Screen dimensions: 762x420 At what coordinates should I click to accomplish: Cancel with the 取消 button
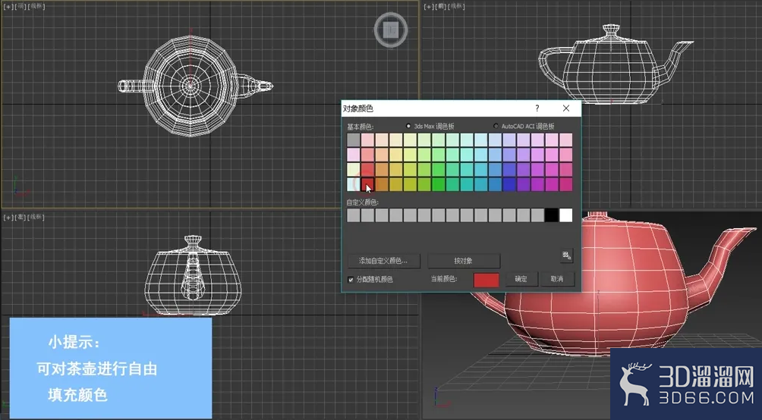pos(557,279)
